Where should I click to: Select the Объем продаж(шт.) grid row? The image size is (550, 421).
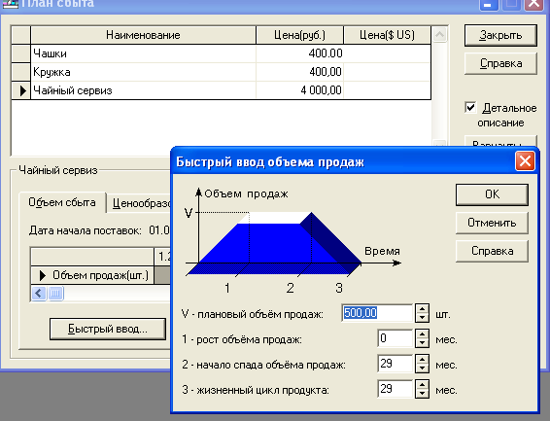click(93, 275)
